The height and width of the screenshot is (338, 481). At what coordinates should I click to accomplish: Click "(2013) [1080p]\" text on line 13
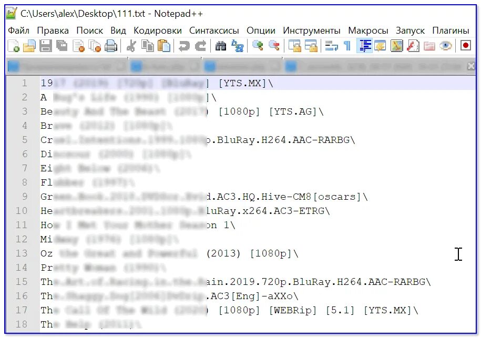pos(252,254)
